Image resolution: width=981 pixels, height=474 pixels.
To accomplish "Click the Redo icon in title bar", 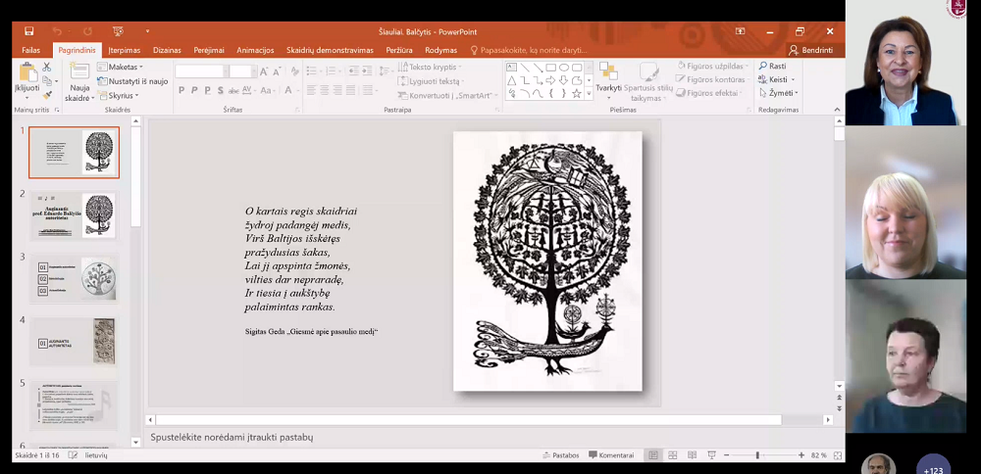I will (x=87, y=31).
